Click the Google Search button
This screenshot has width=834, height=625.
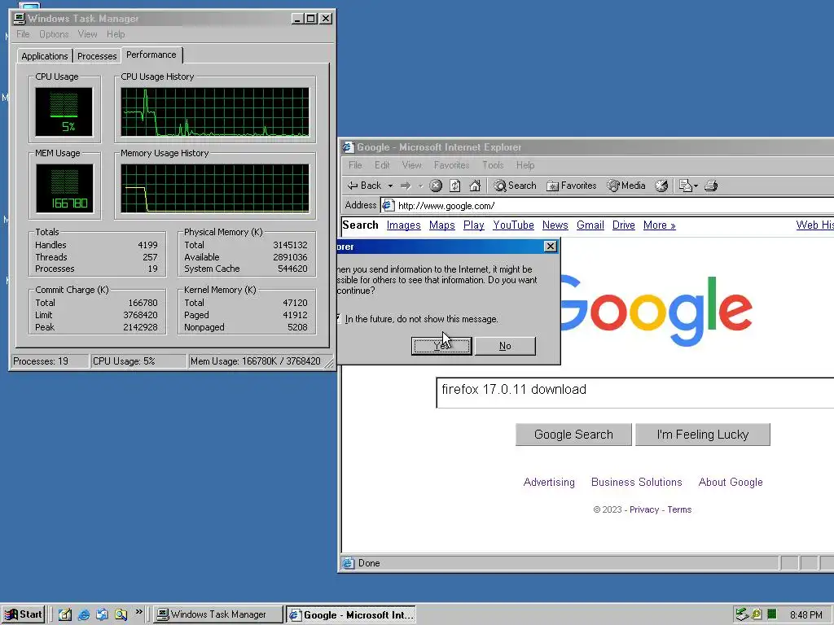[x=573, y=435]
